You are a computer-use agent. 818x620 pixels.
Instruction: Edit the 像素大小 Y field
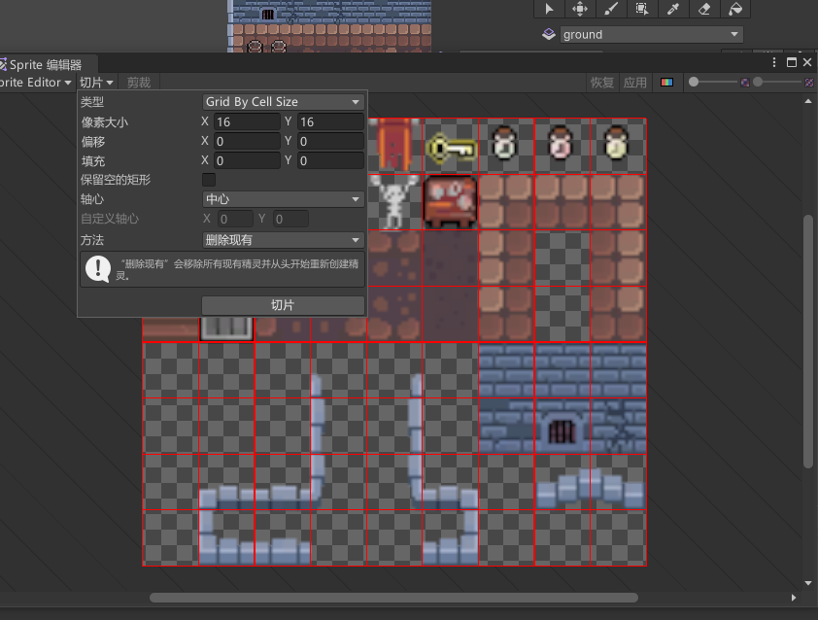tap(330, 121)
